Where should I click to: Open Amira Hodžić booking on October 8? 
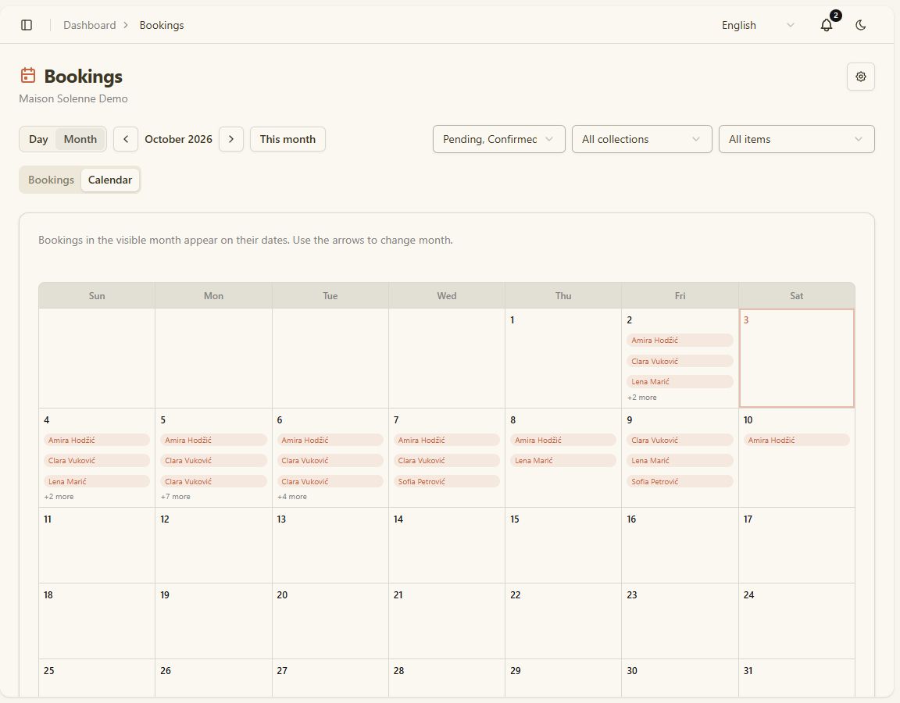pos(563,441)
